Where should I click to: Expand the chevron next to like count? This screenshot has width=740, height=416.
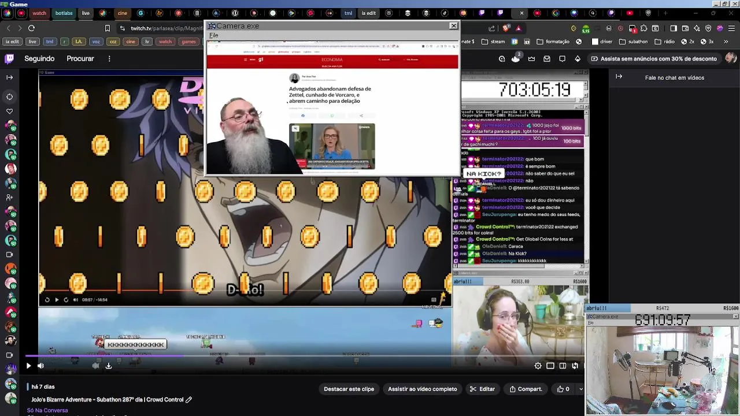[x=581, y=389]
